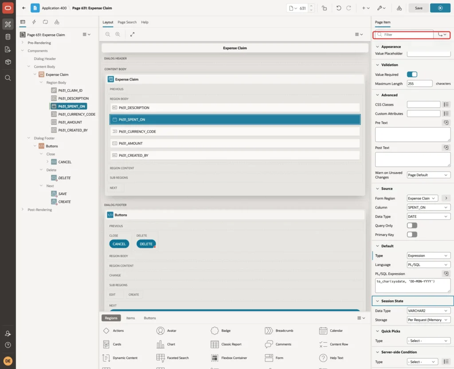Expand the Pre-Rendering tree node
The height and width of the screenshot is (369, 454).
23,43
